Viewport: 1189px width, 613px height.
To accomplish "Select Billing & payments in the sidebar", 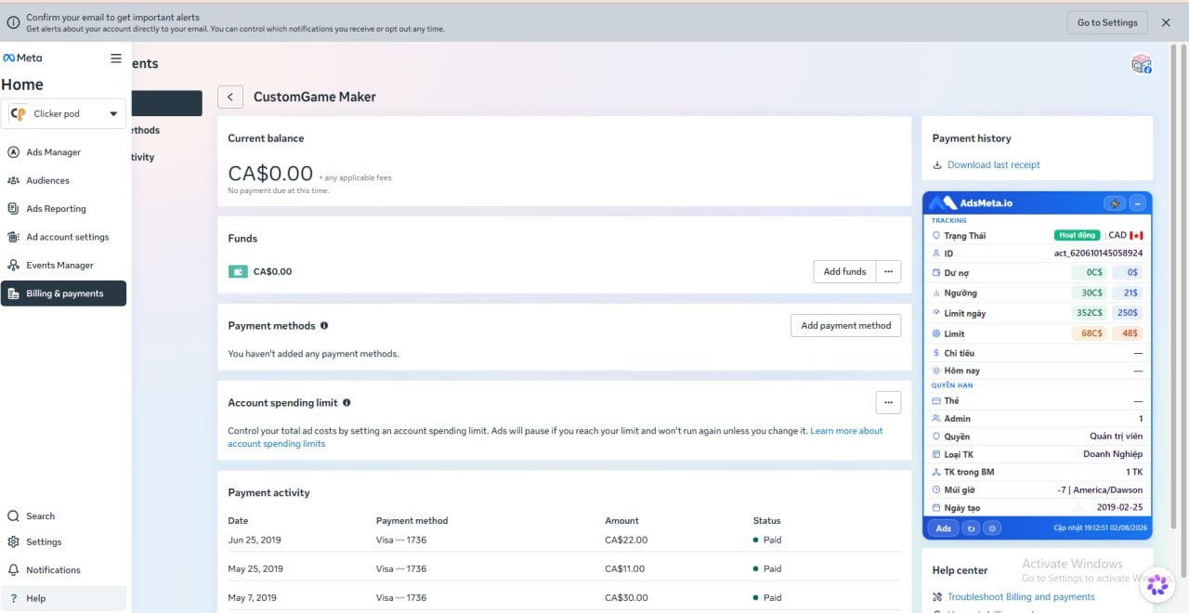I will (x=63, y=293).
